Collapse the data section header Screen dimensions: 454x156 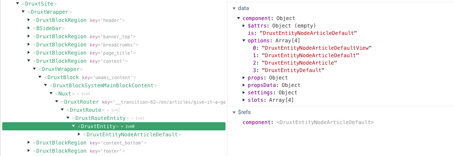234,8
